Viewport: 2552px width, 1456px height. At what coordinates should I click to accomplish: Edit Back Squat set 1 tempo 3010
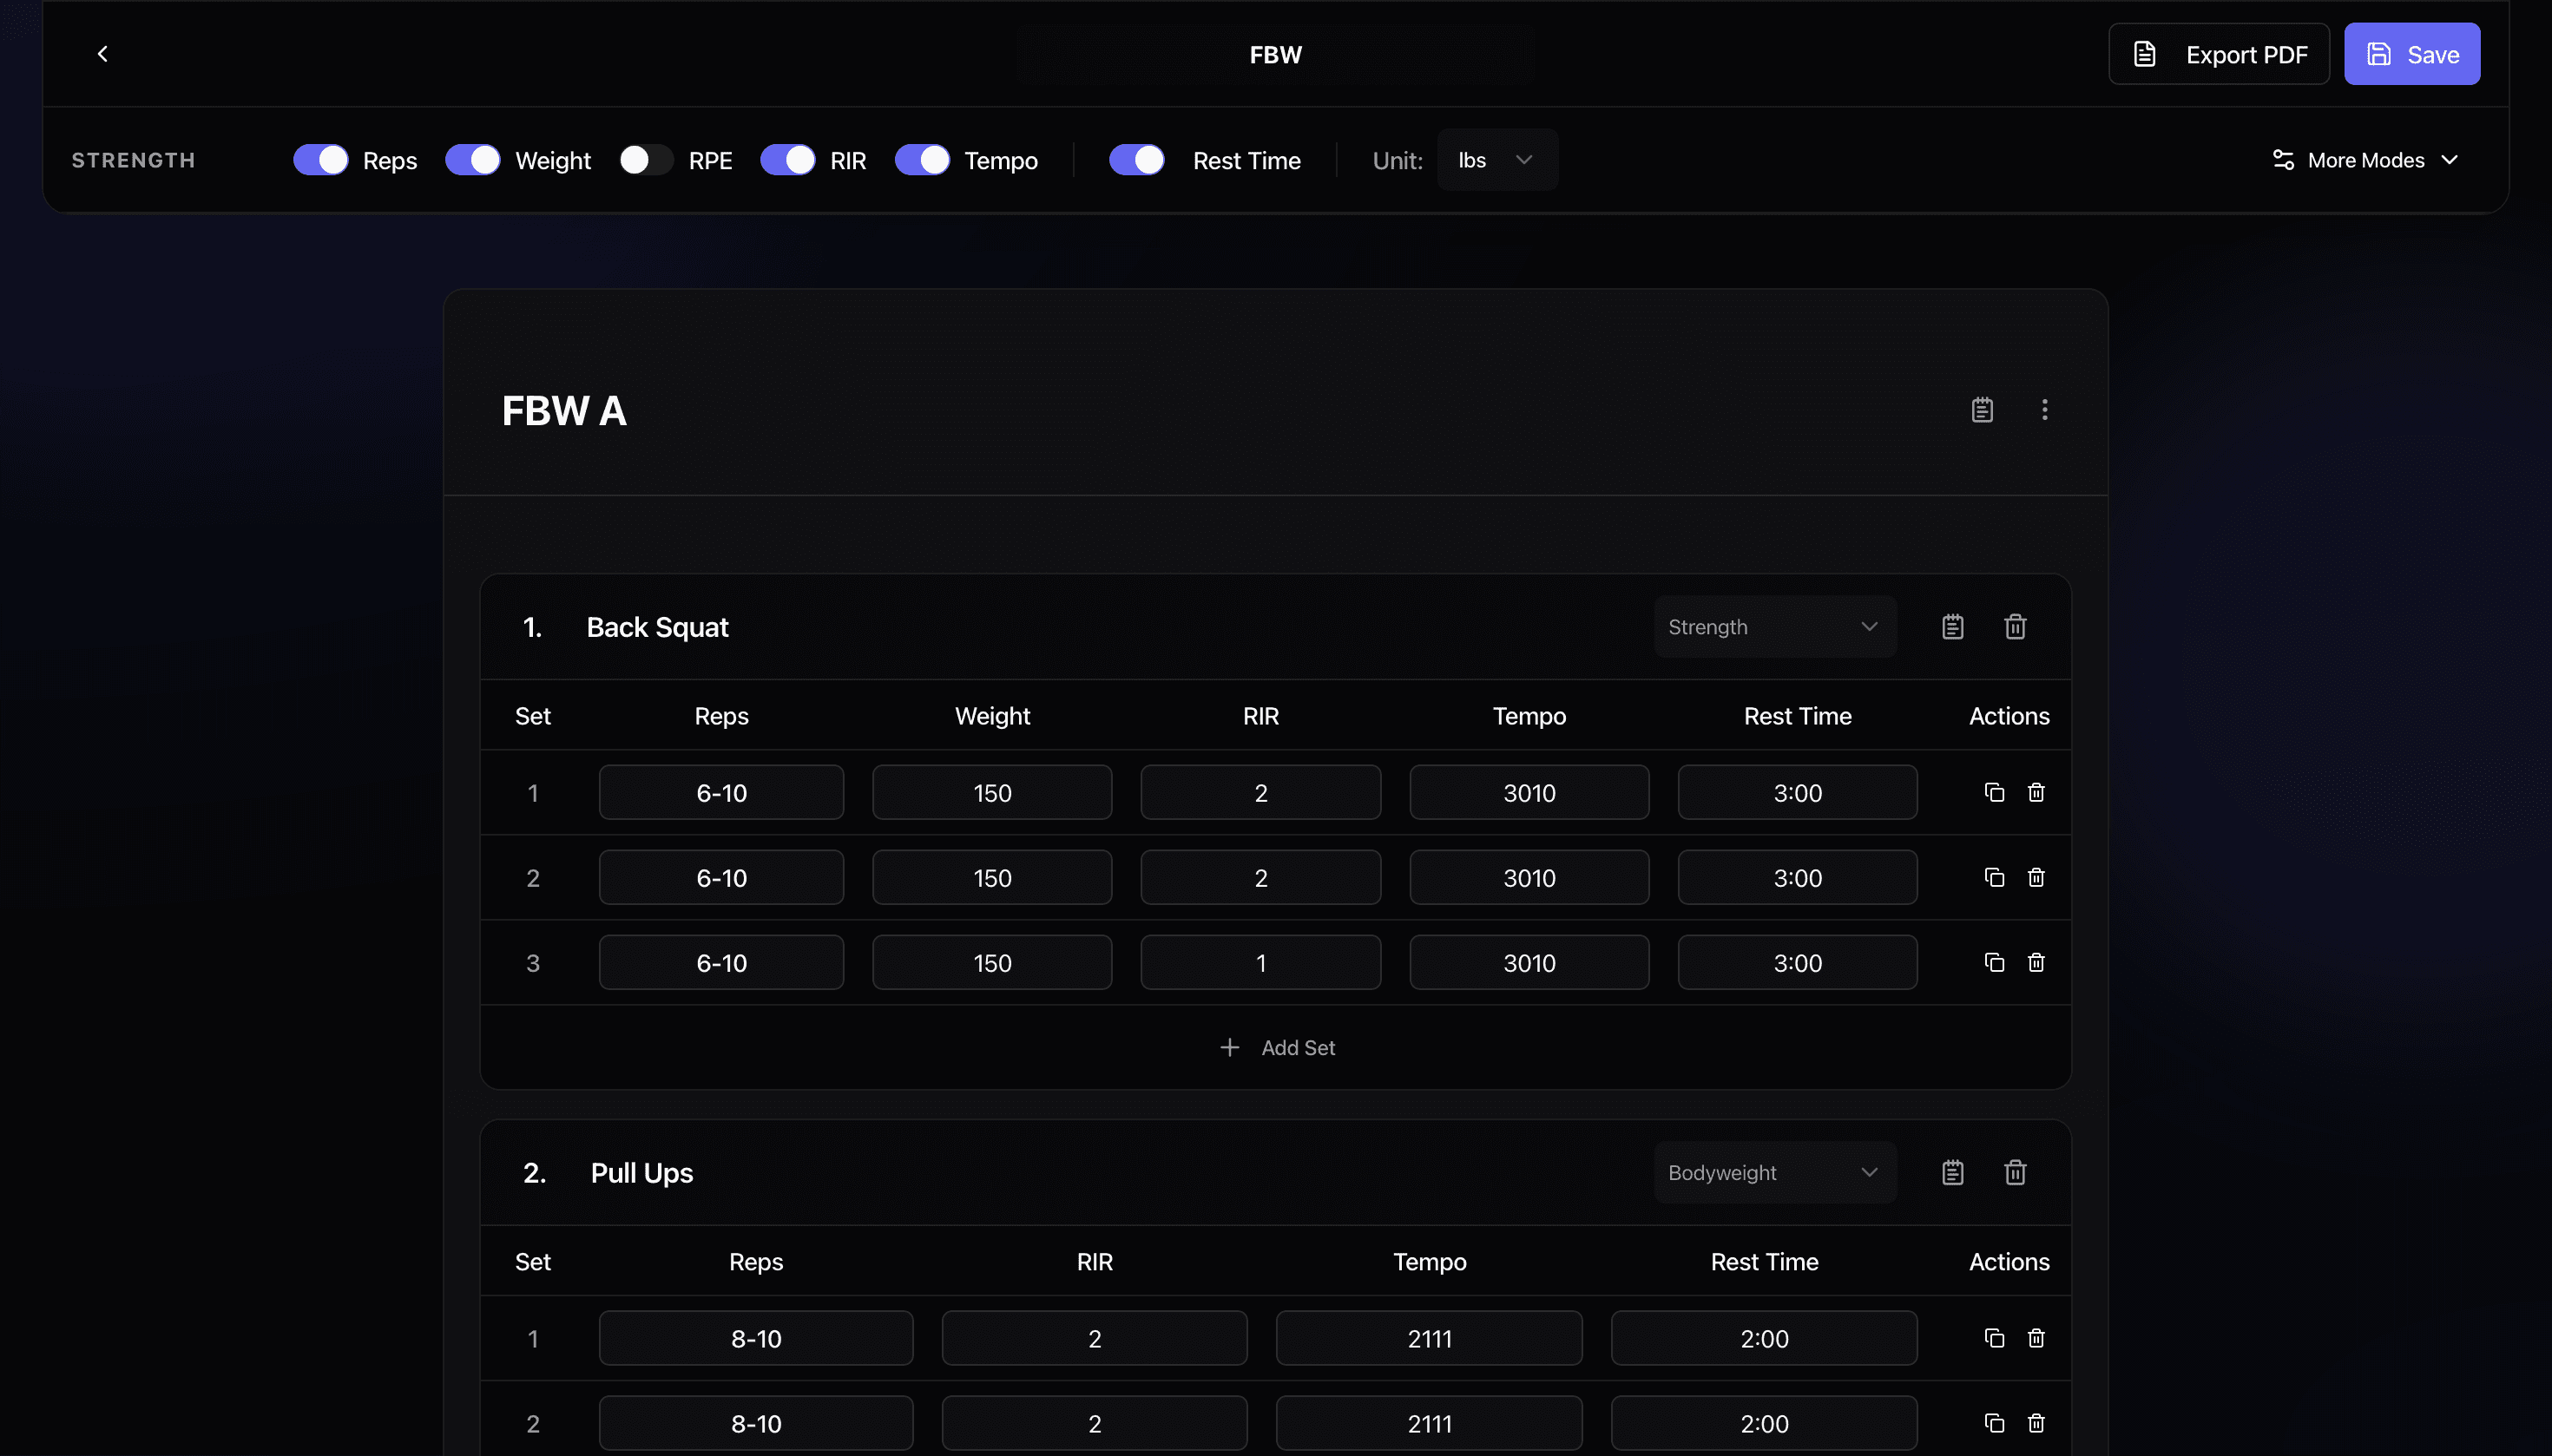click(1529, 793)
